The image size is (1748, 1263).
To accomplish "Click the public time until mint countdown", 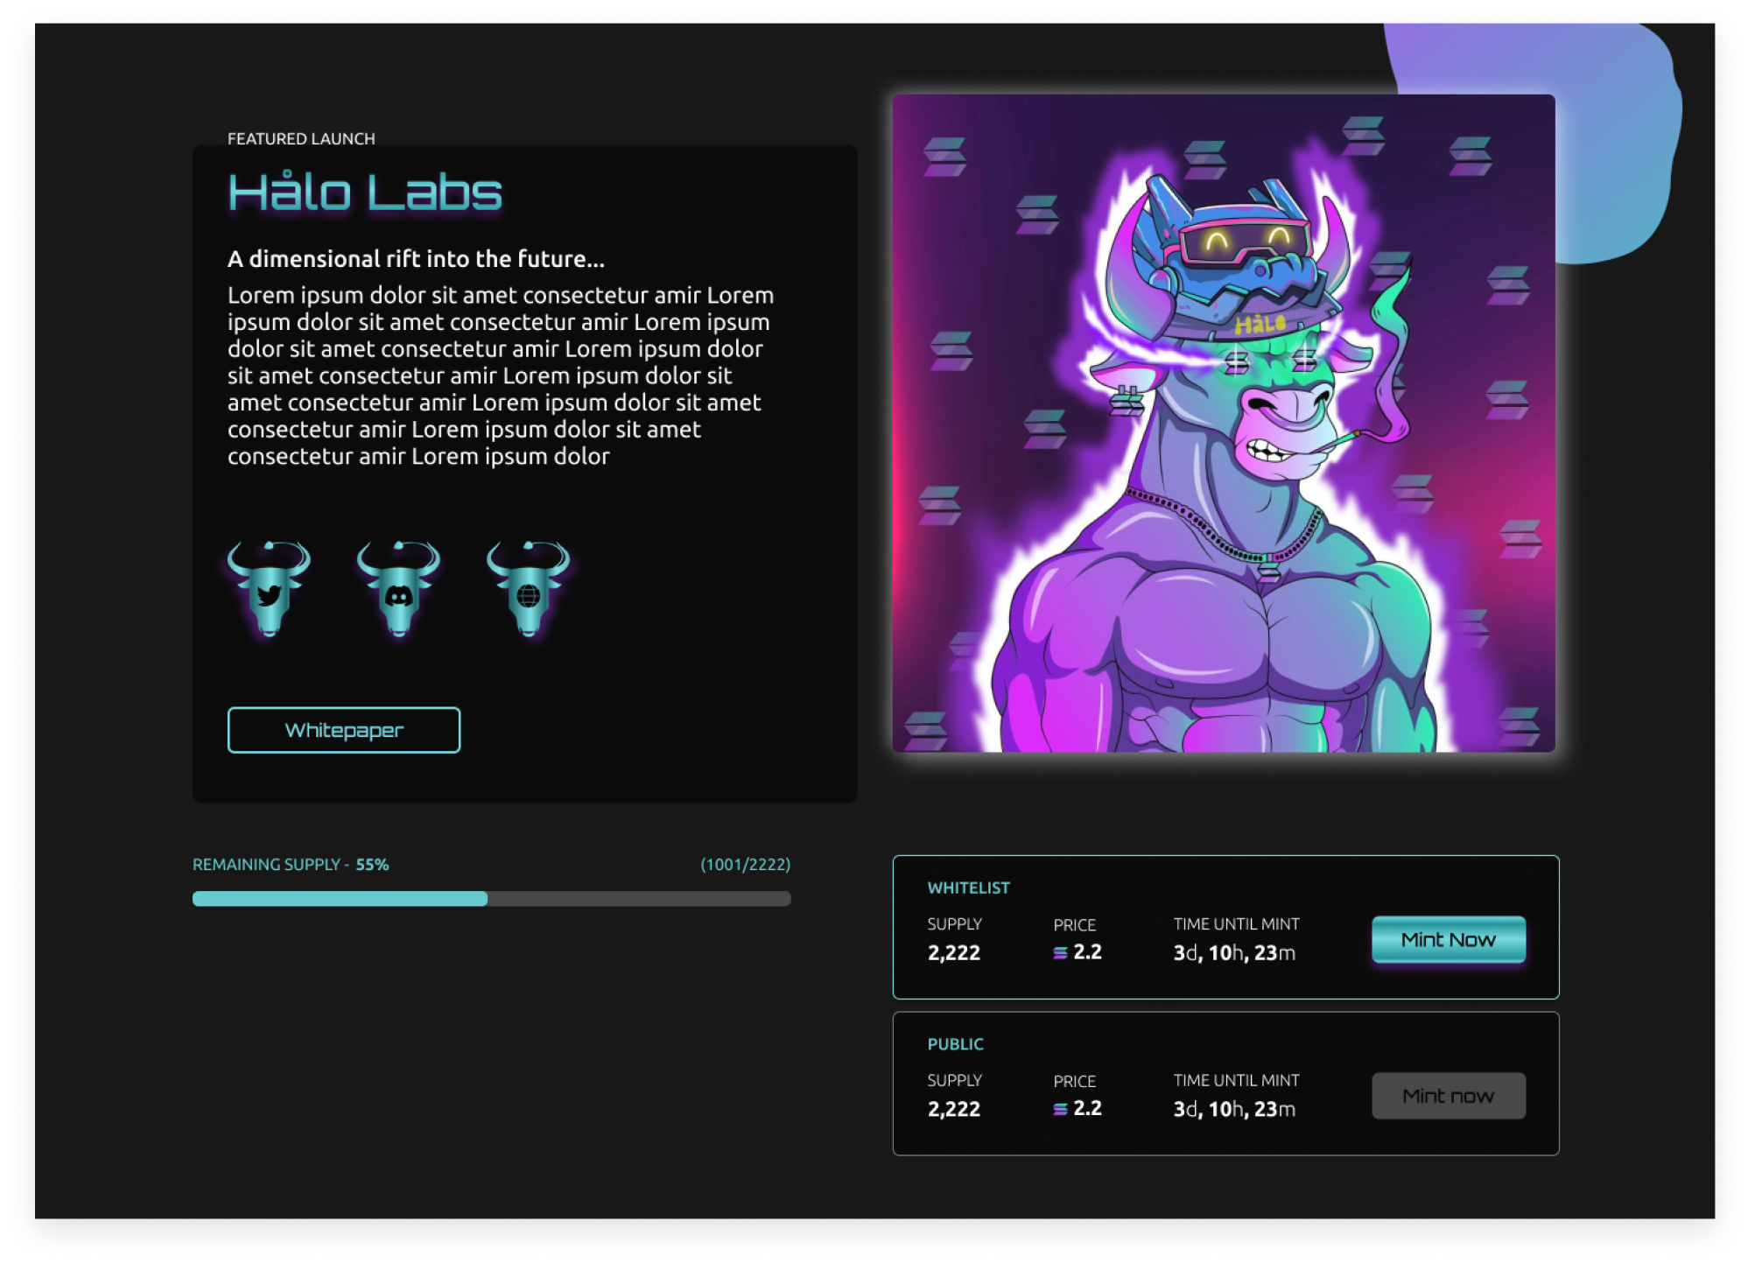I will tap(1234, 1109).
